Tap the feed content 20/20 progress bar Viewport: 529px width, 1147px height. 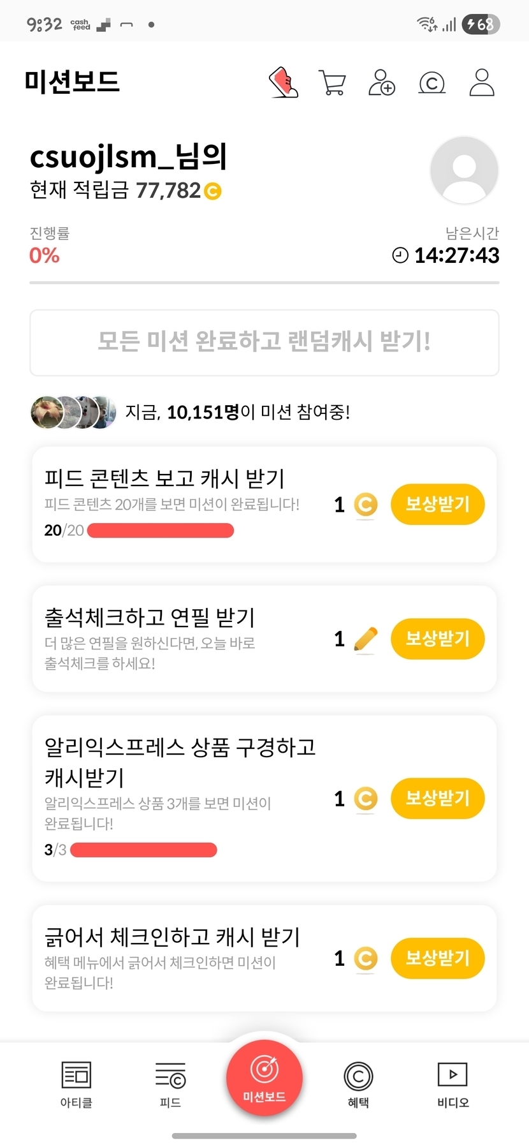(161, 531)
